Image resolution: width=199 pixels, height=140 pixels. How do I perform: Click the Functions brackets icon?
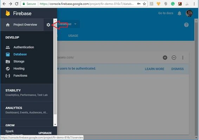point(8,76)
